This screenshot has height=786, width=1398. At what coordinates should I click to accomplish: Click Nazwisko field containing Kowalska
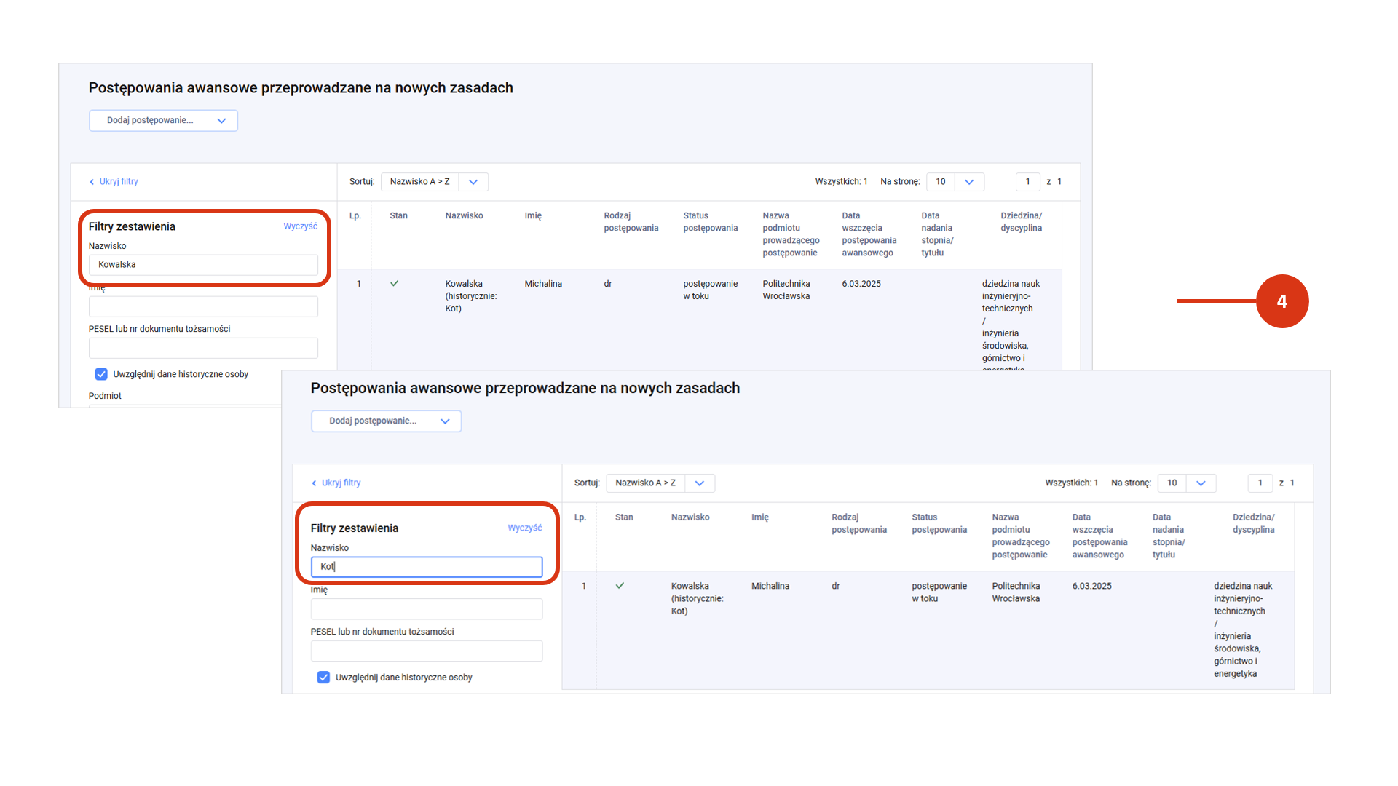coord(203,265)
